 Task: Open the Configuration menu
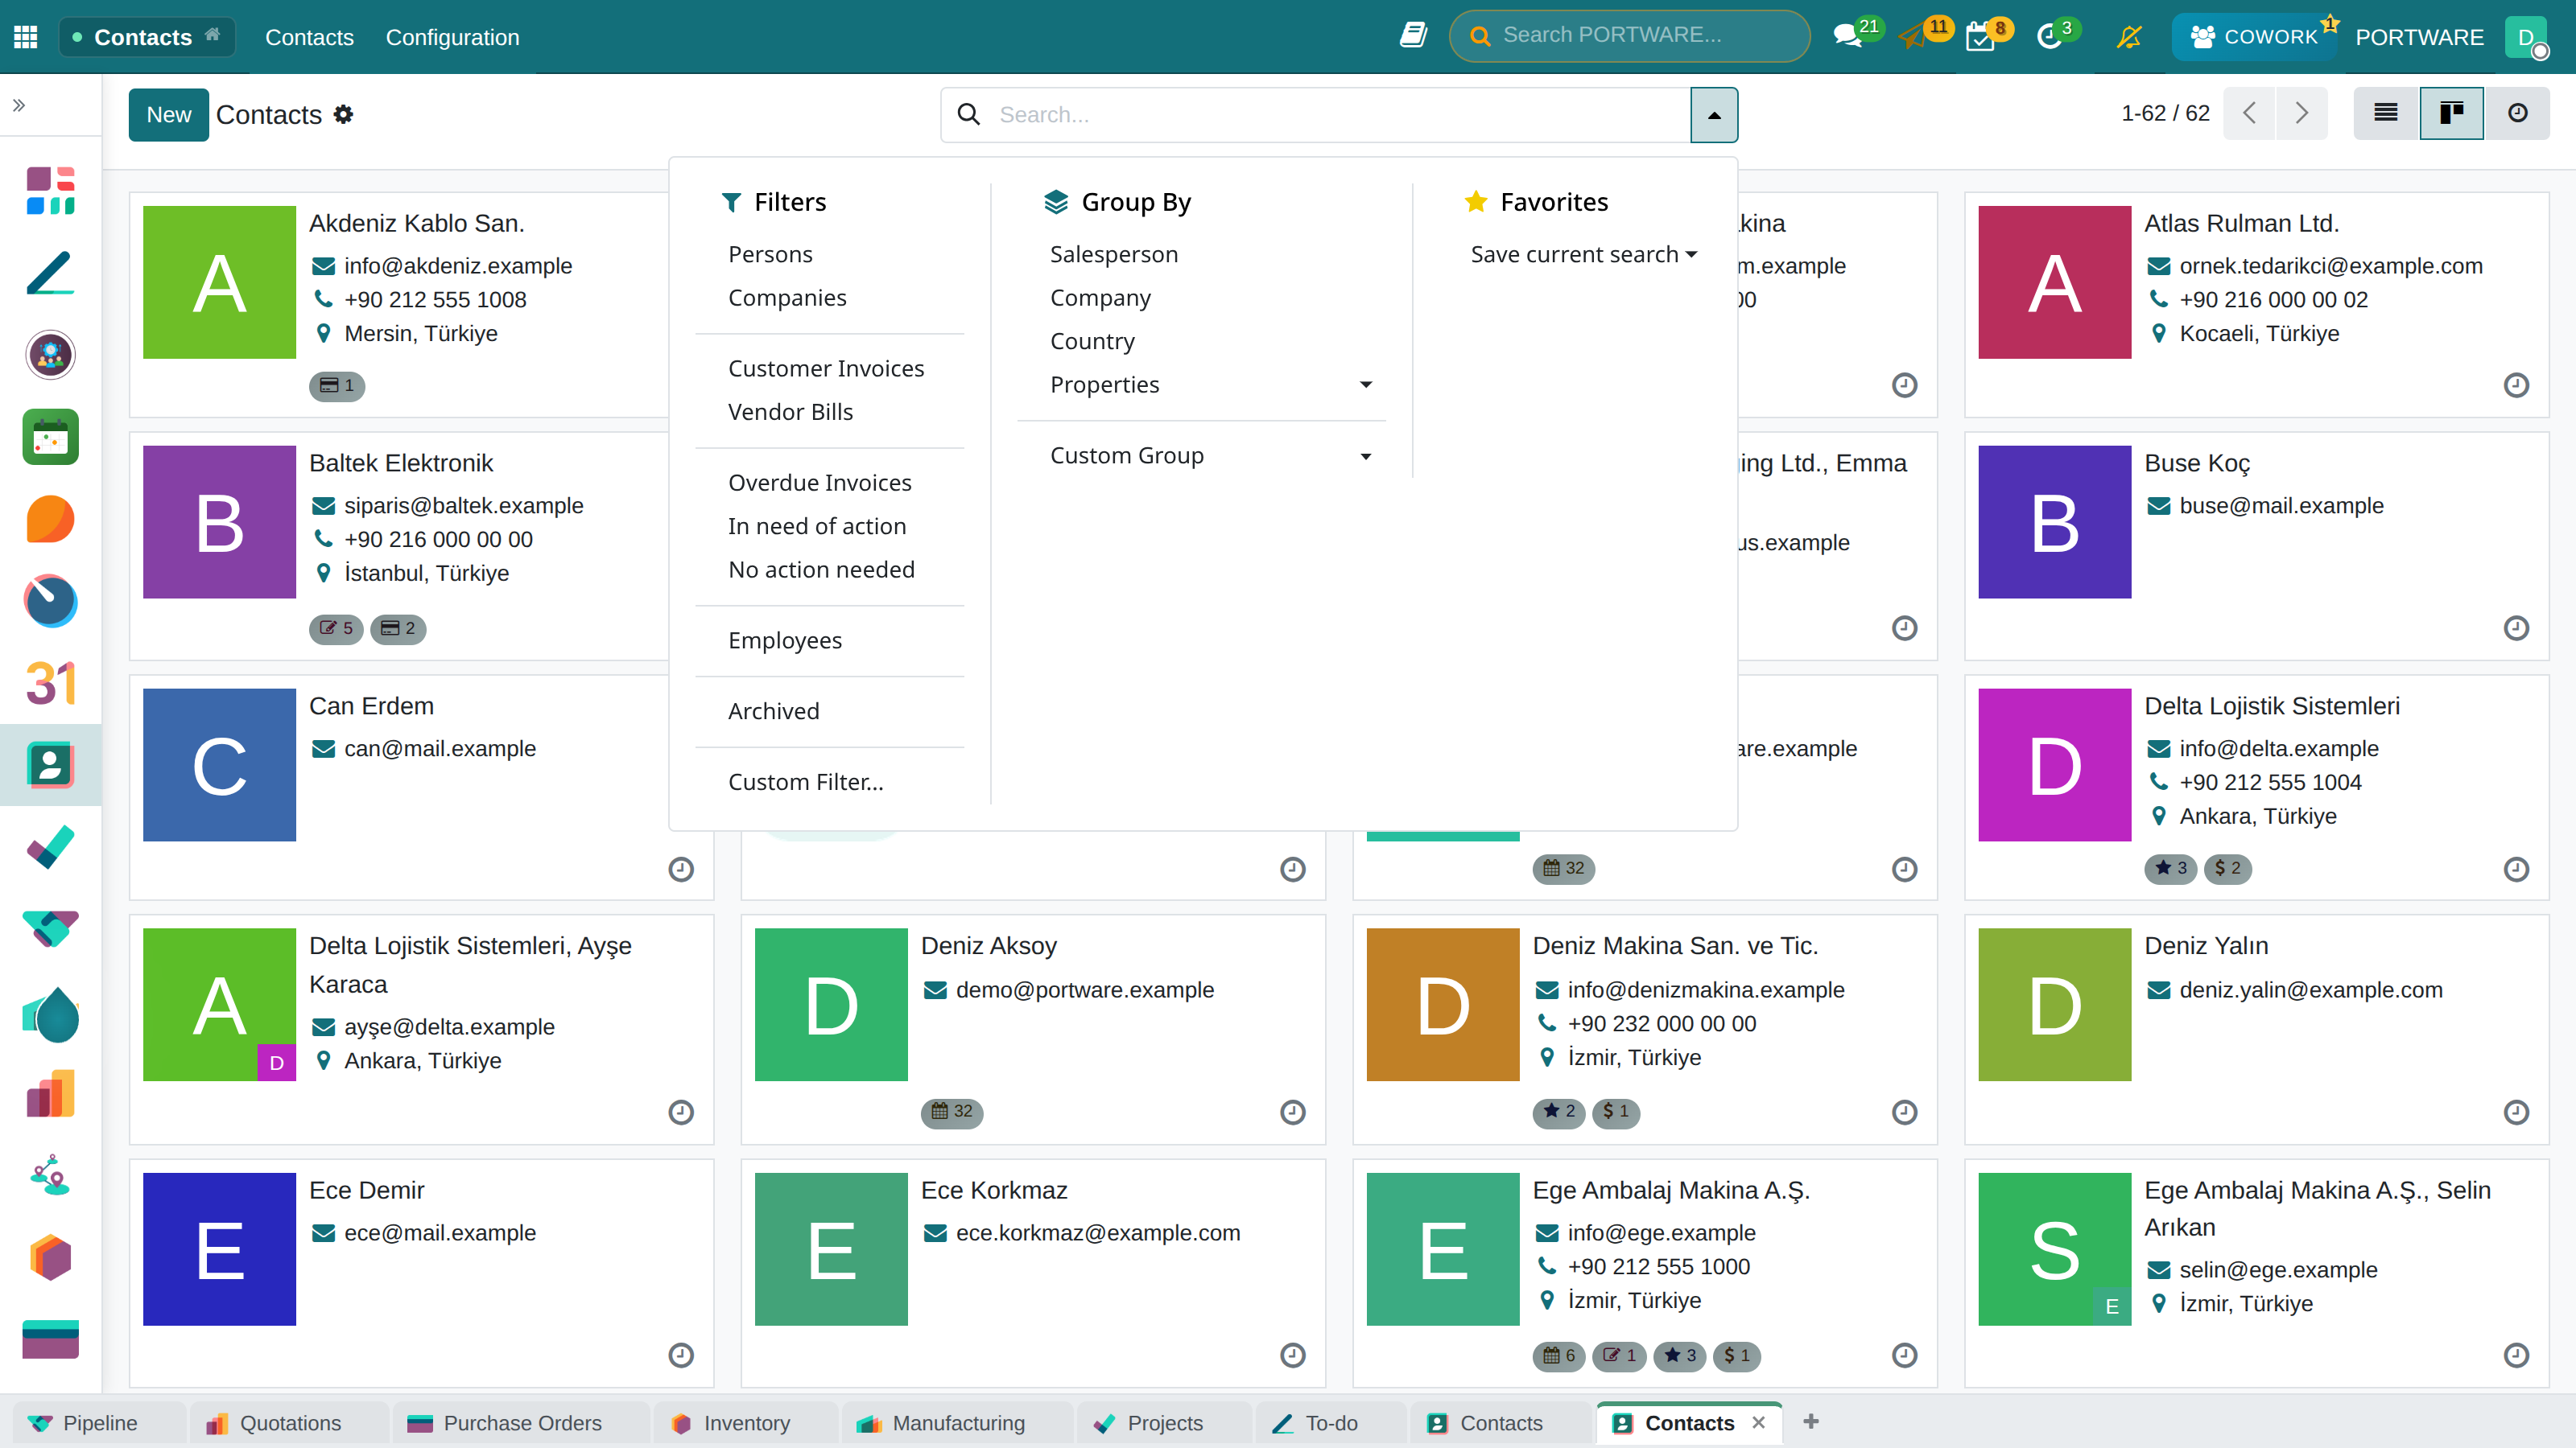[x=452, y=37]
